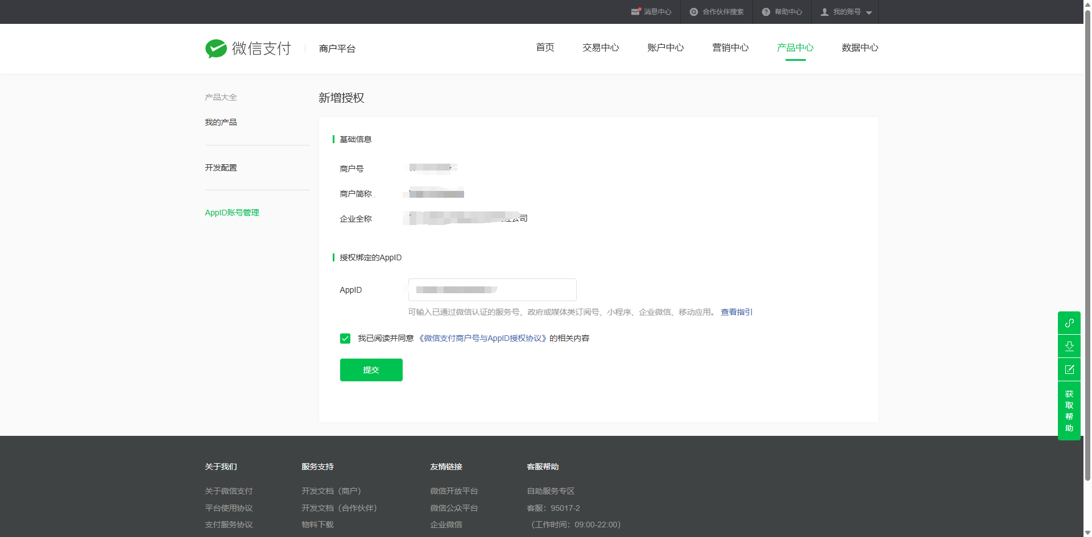Select 开发配置 in left sidebar
The height and width of the screenshot is (537, 1092).
pyautogui.click(x=221, y=168)
